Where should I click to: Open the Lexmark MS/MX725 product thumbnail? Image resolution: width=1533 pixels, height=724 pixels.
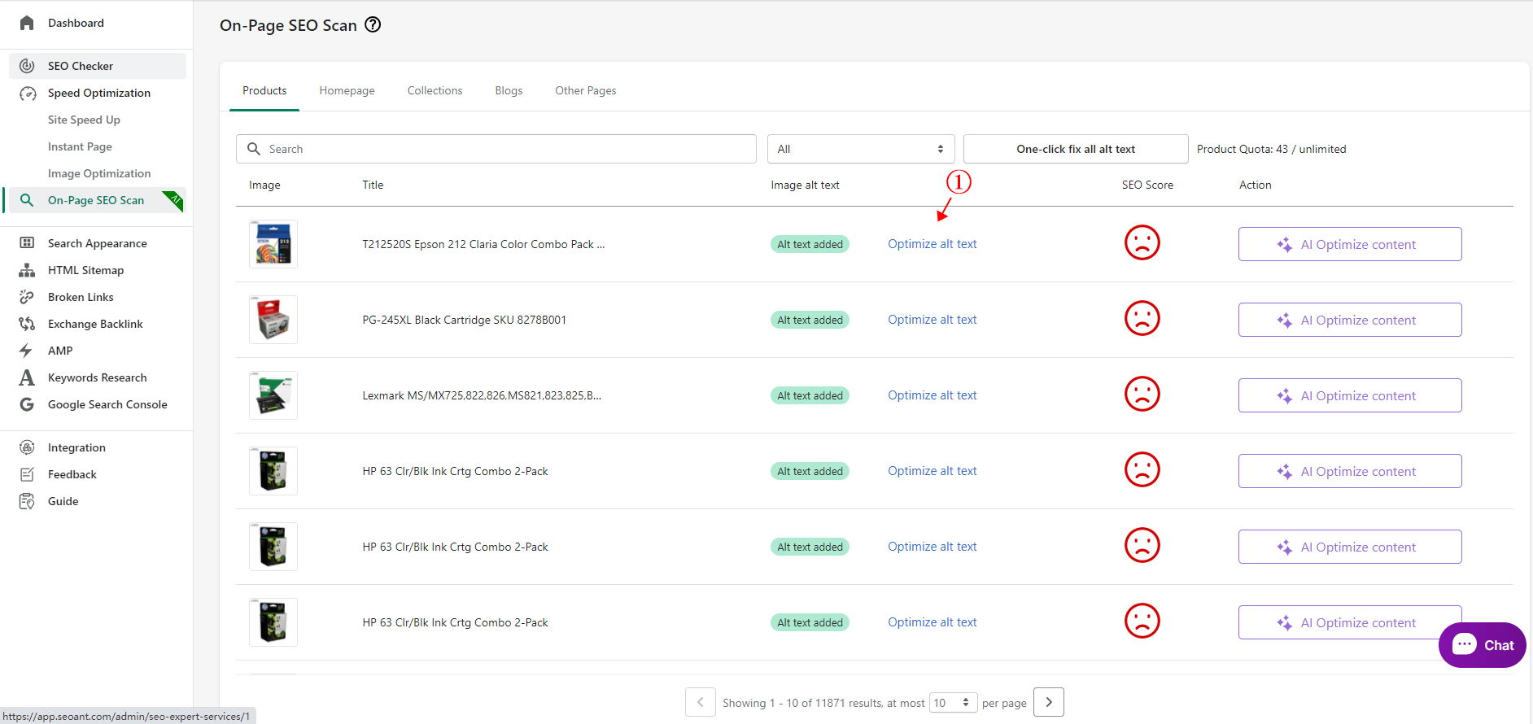click(x=273, y=395)
